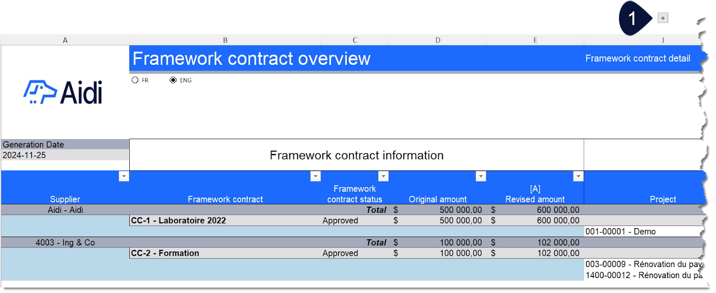Image resolution: width=716 pixels, height=293 pixels.
Task: Expand the hidden columns with the plus button
Action: pos(662,18)
